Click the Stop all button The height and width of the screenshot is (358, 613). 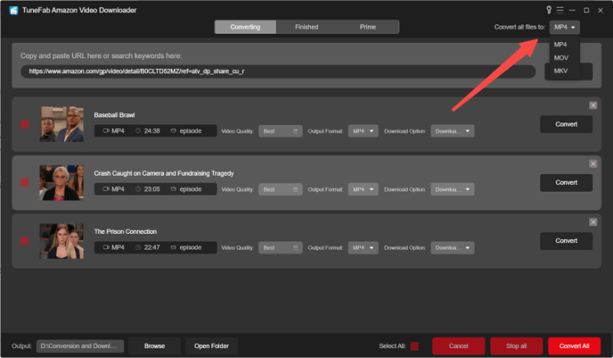point(516,346)
